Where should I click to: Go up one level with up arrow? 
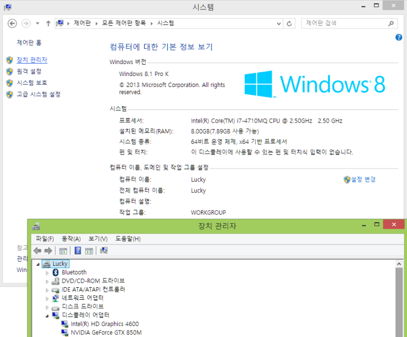[48, 24]
